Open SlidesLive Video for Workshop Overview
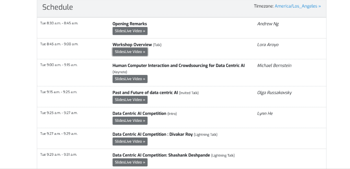Viewport: 350px width, 169px height. pos(130,52)
